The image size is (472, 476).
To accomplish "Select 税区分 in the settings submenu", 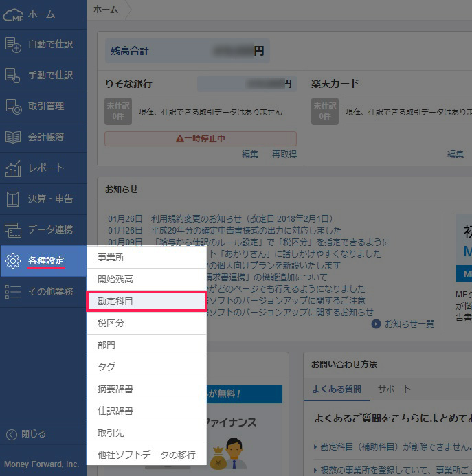I will [x=146, y=324].
